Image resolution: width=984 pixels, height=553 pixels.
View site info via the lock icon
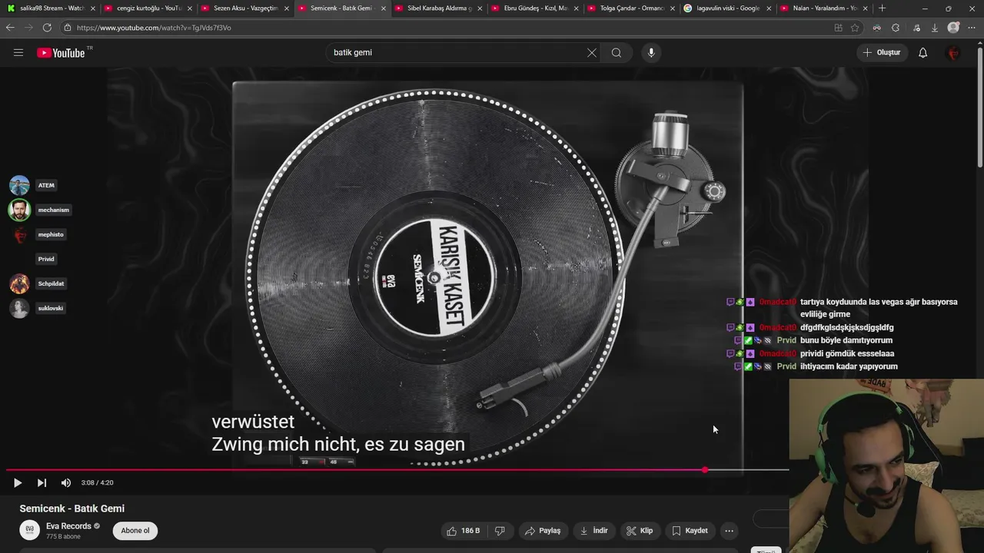pos(68,28)
